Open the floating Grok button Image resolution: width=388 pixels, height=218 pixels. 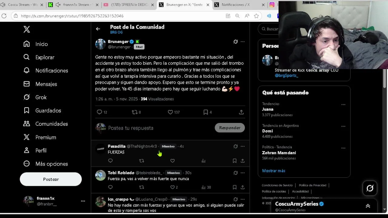coord(370,188)
